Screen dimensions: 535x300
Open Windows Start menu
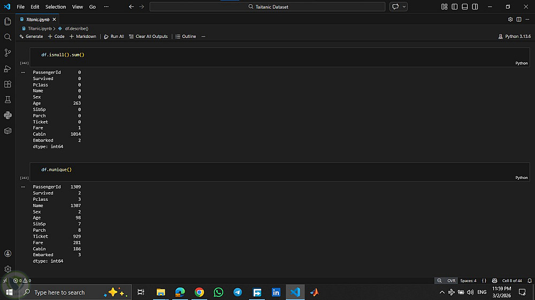click(9, 292)
